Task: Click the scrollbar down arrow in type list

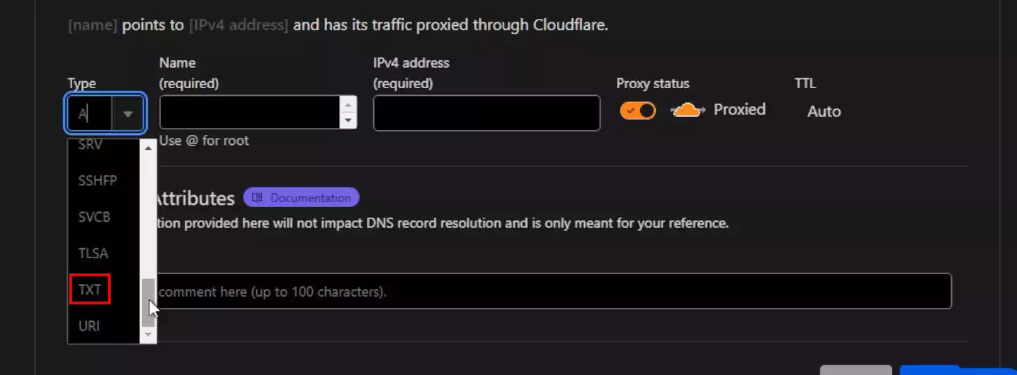Action: click(x=148, y=335)
